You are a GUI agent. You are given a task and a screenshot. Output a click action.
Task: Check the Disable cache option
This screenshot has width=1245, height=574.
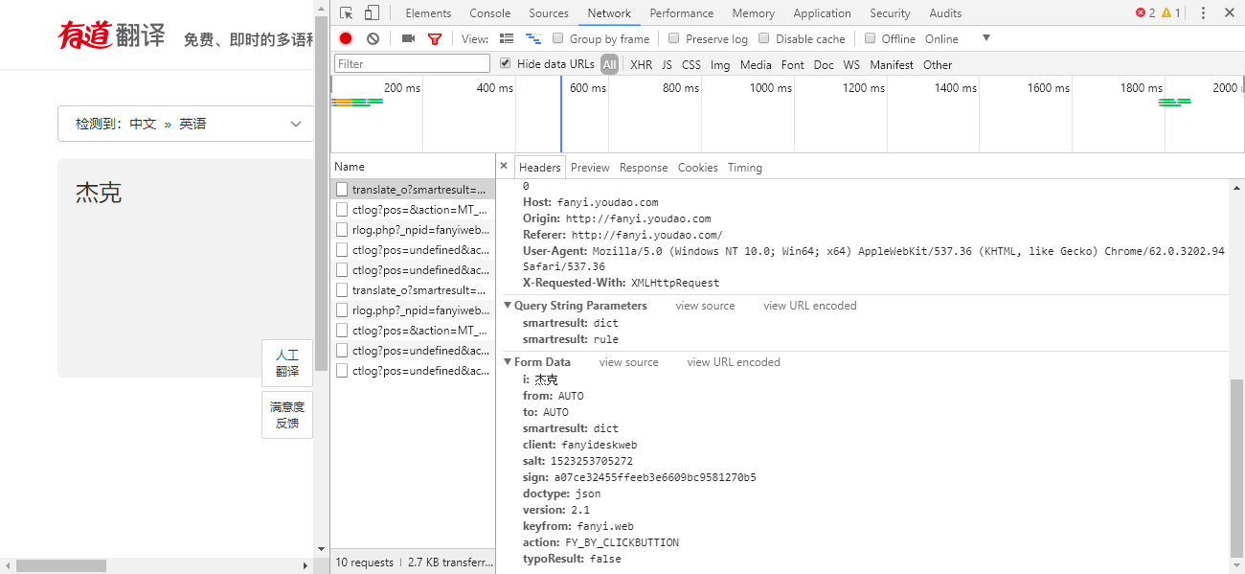pyautogui.click(x=764, y=38)
